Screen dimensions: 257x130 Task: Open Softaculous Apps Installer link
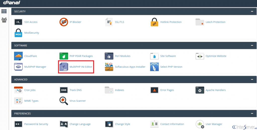(x=130, y=67)
